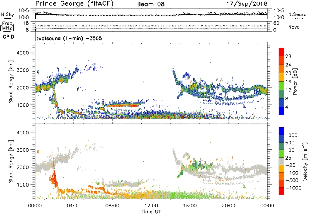This screenshot has width=309, height=214.
Task: Click the '-1000' tick on velocity colorbar
Action: click(293, 188)
